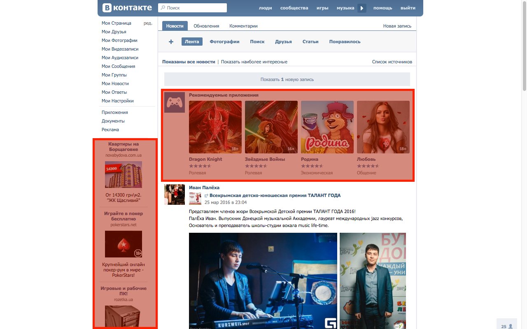
Task: Open помощь in the header
Action: click(382, 8)
